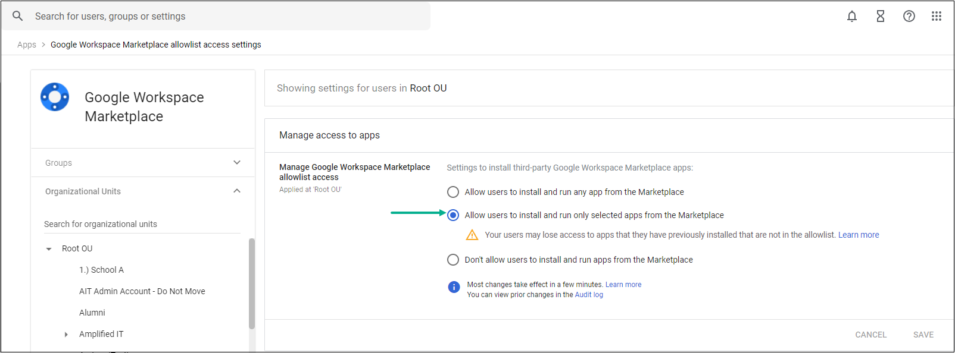The image size is (955, 353).
Task: Click the Manage access to apps heading
Action: tap(329, 135)
